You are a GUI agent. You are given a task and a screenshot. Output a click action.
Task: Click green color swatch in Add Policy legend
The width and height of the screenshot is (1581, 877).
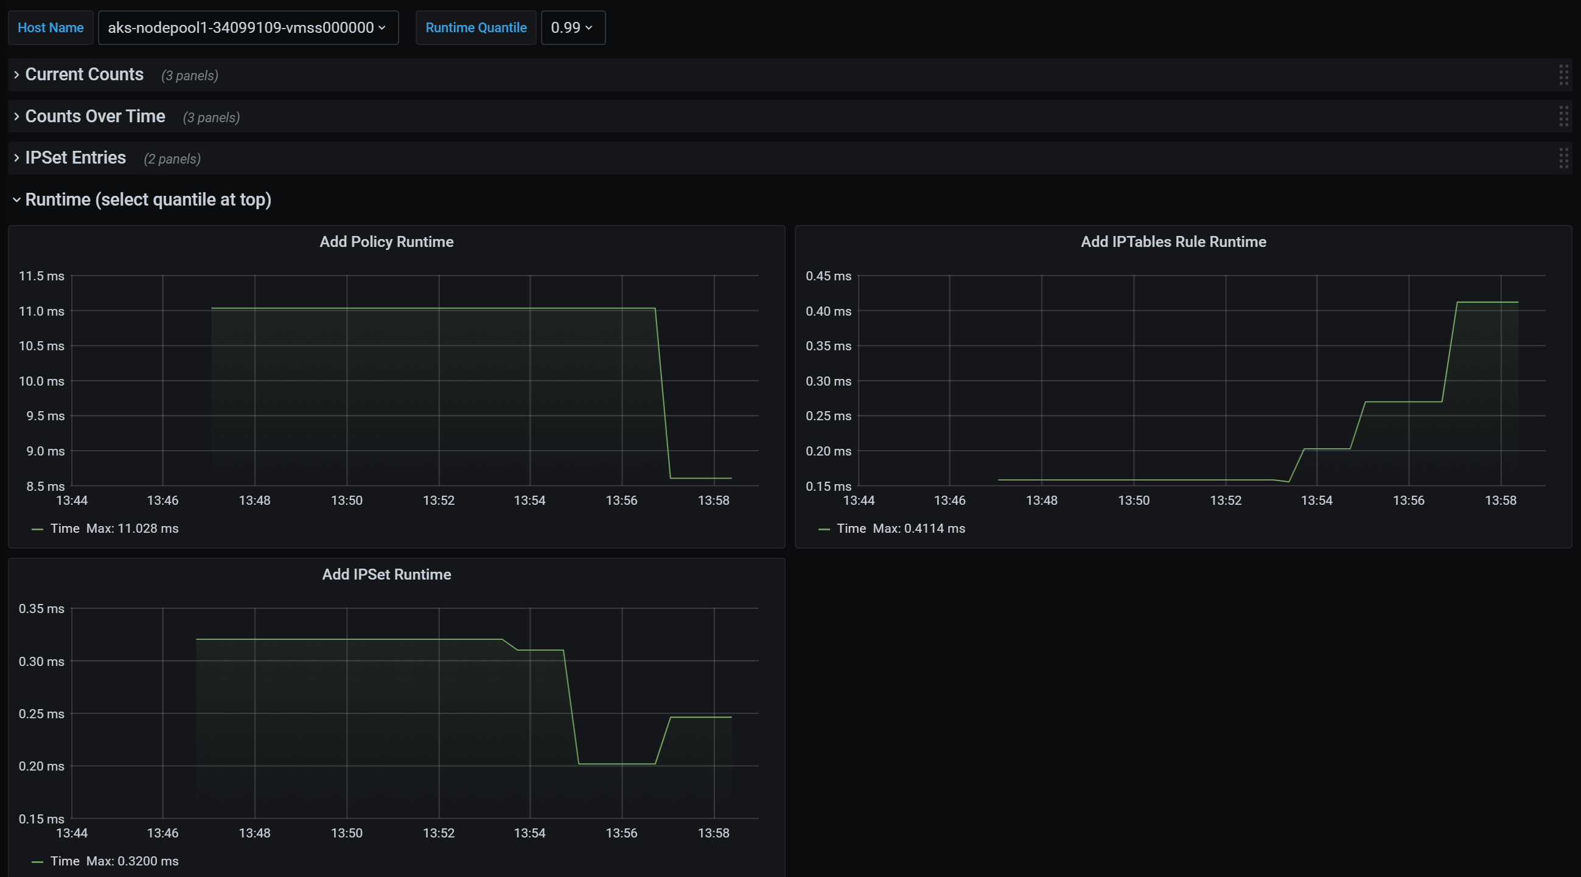[x=38, y=529]
